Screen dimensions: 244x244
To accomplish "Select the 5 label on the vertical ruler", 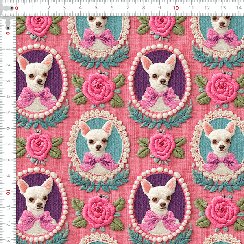I will click(x=8, y=113).
